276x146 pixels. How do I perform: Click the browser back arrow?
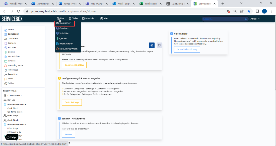[5, 11]
